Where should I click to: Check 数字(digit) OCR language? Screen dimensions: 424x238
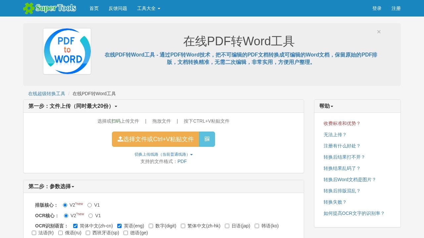[151, 226]
